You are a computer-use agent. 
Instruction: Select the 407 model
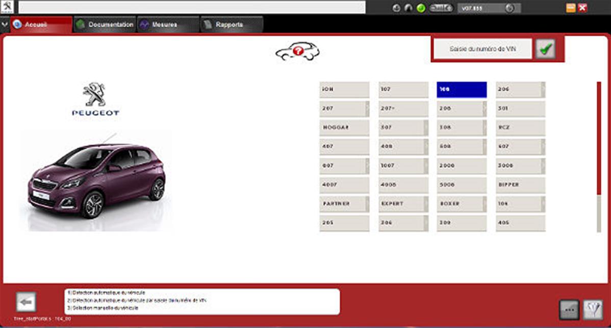tap(344, 147)
